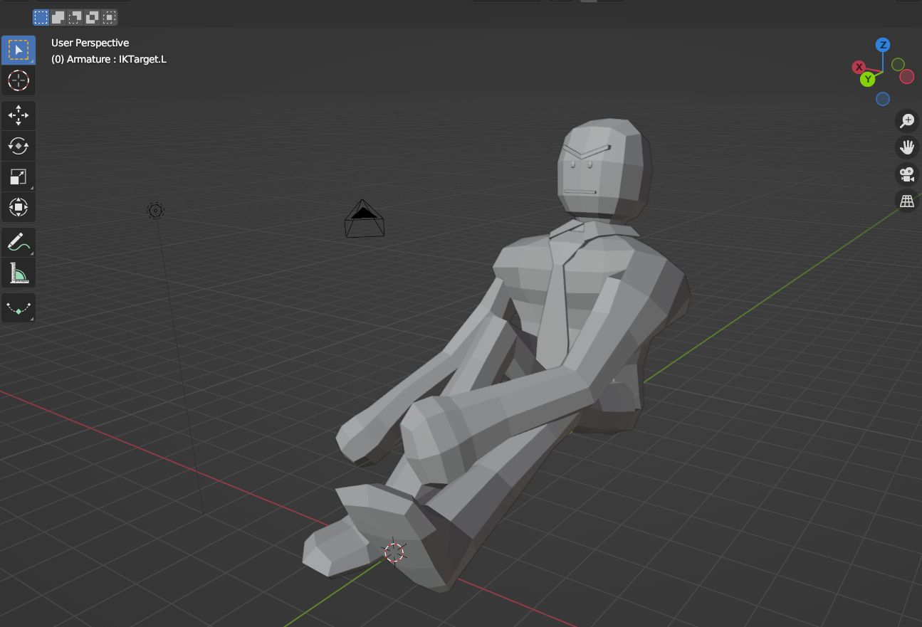Select the Select Box tool
This screenshot has width=922, height=627.
click(x=19, y=50)
